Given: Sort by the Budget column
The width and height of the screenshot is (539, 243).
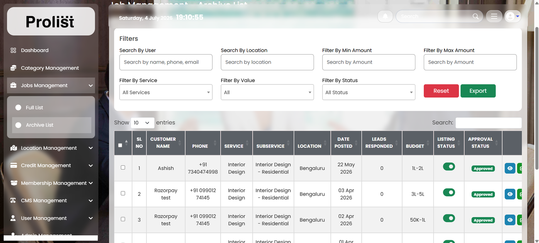Looking at the screenshot, I should coord(418,143).
